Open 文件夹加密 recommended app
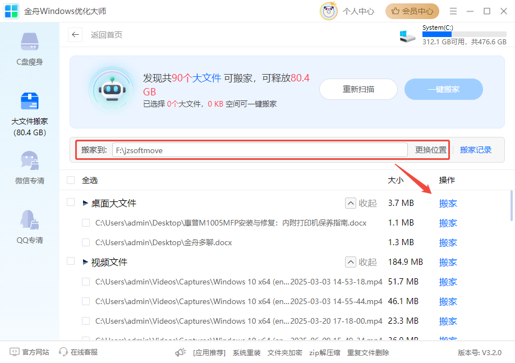 [x=284, y=353]
